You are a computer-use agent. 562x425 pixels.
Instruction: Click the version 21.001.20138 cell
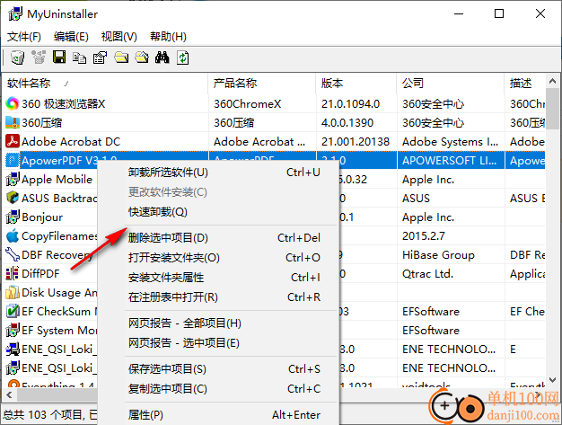pyautogui.click(x=356, y=142)
